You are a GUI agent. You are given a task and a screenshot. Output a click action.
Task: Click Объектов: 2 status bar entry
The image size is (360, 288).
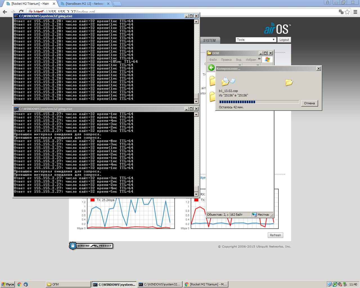[218, 215]
